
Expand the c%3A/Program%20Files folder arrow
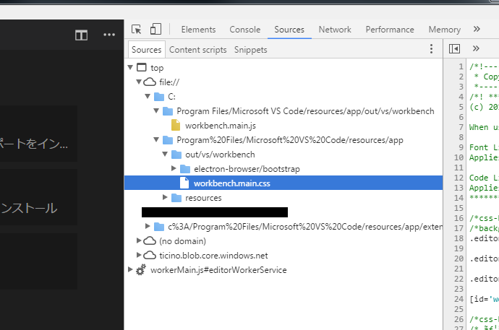click(148, 226)
